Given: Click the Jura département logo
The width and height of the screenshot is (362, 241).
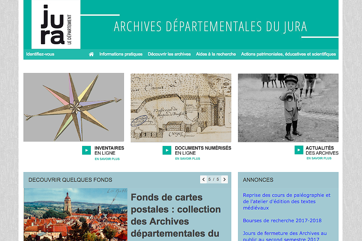Looking at the screenshot, I should 56,24.
